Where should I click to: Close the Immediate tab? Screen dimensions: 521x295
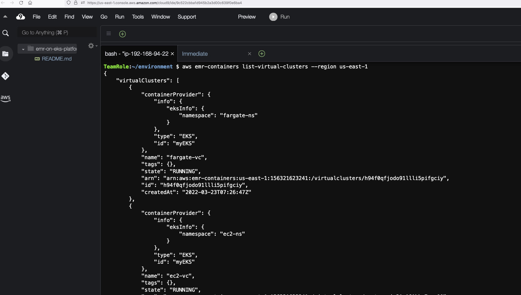click(250, 54)
